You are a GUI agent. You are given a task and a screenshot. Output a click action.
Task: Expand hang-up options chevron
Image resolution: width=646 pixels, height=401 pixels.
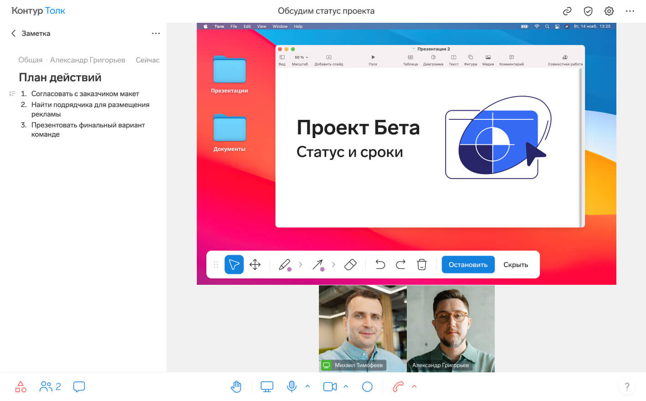[415, 386]
